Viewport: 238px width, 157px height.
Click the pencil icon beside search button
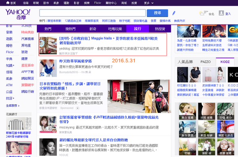pos(174,13)
